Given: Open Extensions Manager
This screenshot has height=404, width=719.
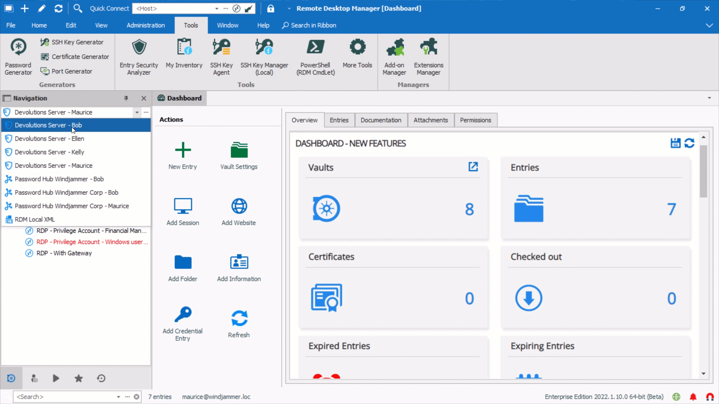Looking at the screenshot, I should [428, 56].
